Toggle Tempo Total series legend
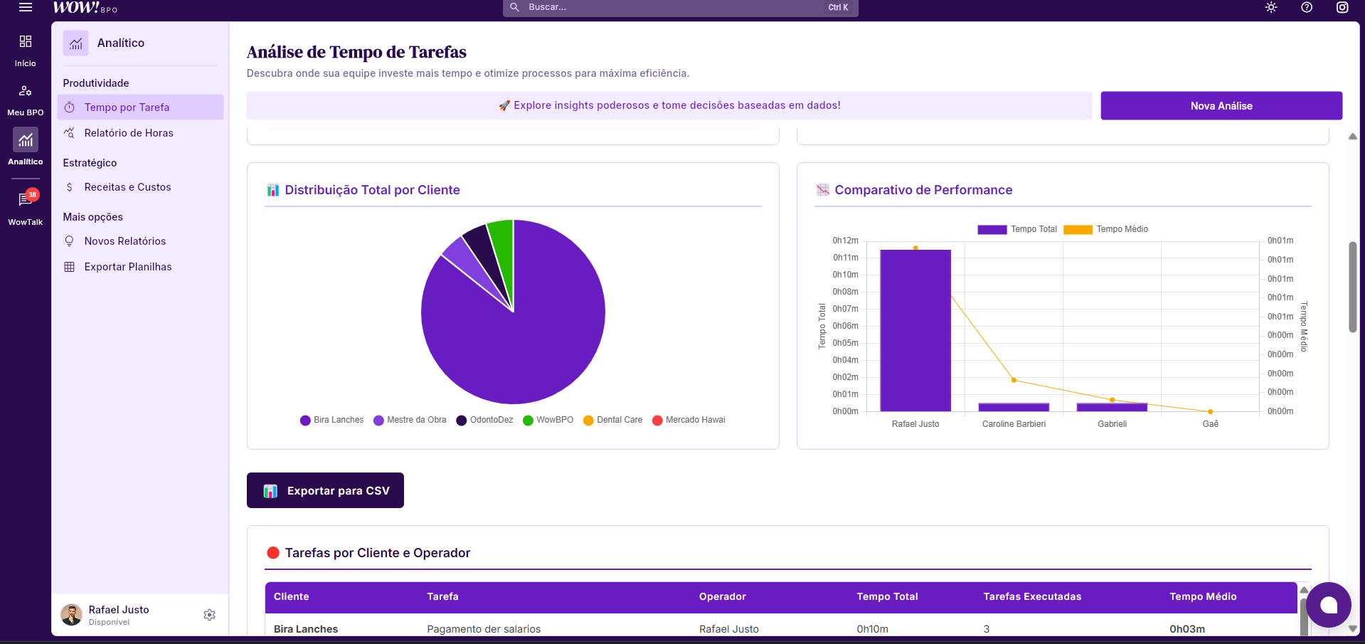The width and height of the screenshot is (1365, 644). [1017, 229]
